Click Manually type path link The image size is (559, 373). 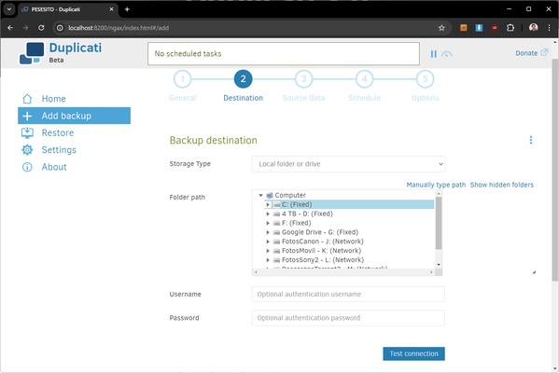pyautogui.click(x=436, y=185)
